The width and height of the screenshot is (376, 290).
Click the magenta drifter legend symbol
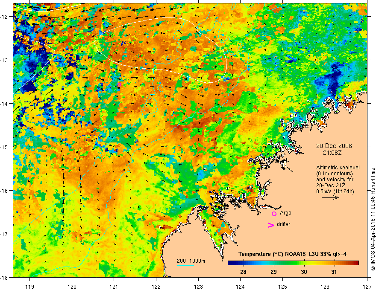tap(271, 225)
